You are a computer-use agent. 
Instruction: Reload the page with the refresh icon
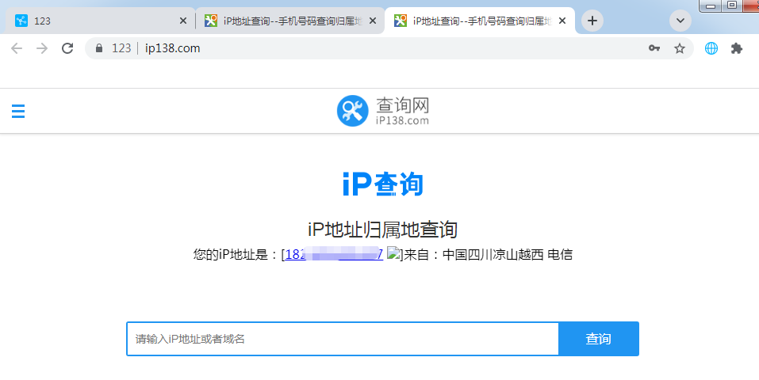click(67, 48)
